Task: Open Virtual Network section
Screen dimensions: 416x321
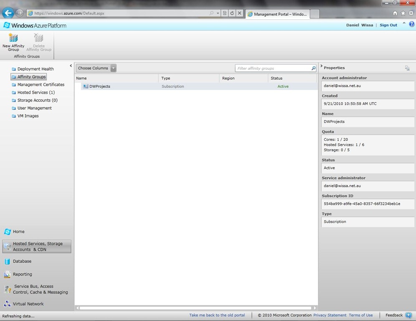Action: (28, 304)
